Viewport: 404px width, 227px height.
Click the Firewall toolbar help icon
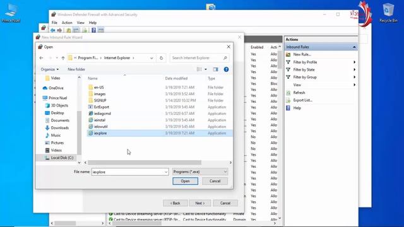[94, 30]
